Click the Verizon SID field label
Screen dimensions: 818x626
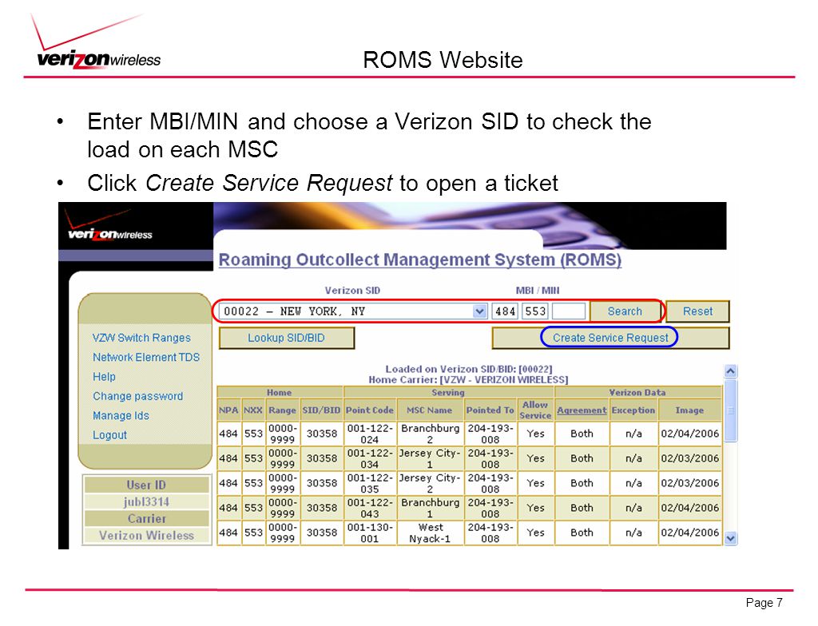click(352, 291)
